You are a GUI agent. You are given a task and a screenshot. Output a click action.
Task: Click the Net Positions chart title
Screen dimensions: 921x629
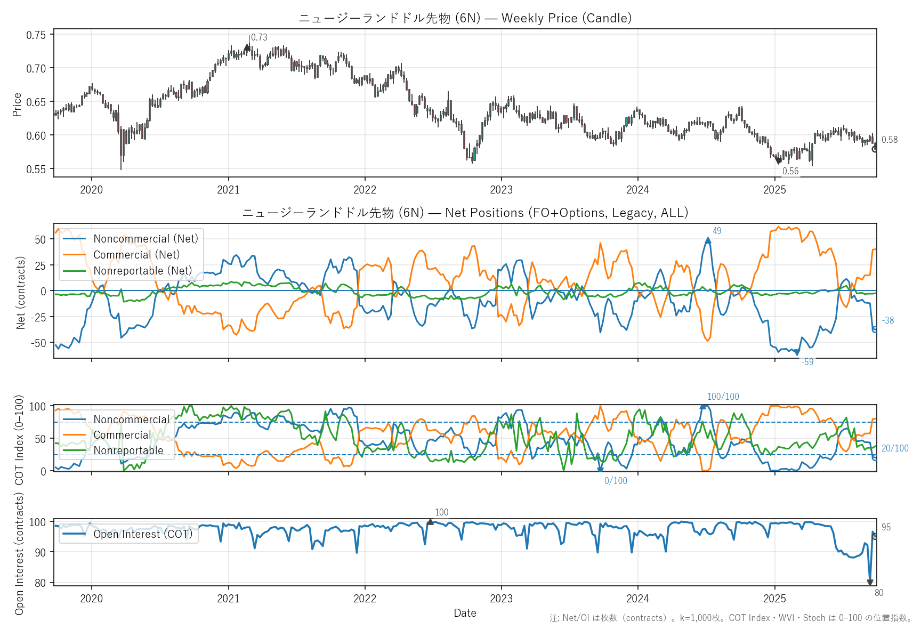pos(465,213)
